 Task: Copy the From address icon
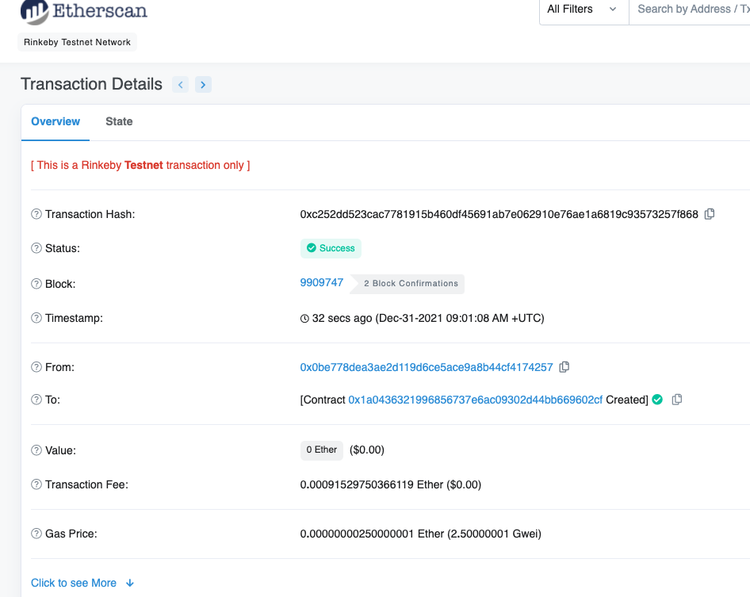pos(564,367)
